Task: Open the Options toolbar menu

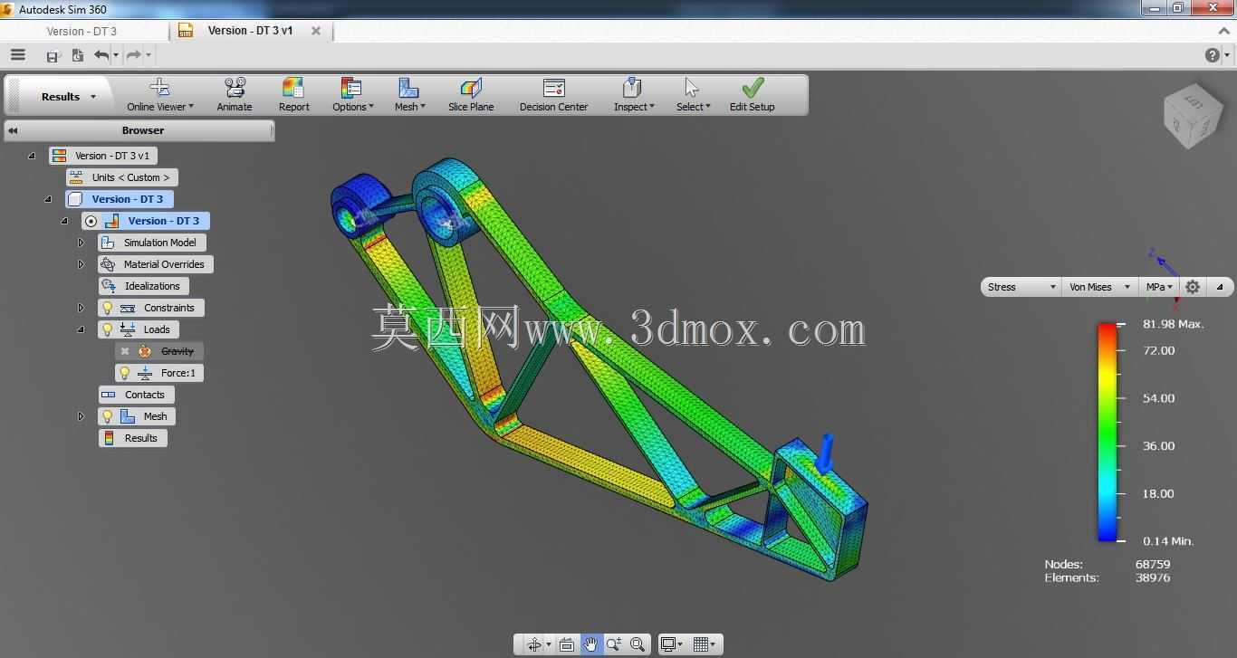Action: tap(352, 94)
